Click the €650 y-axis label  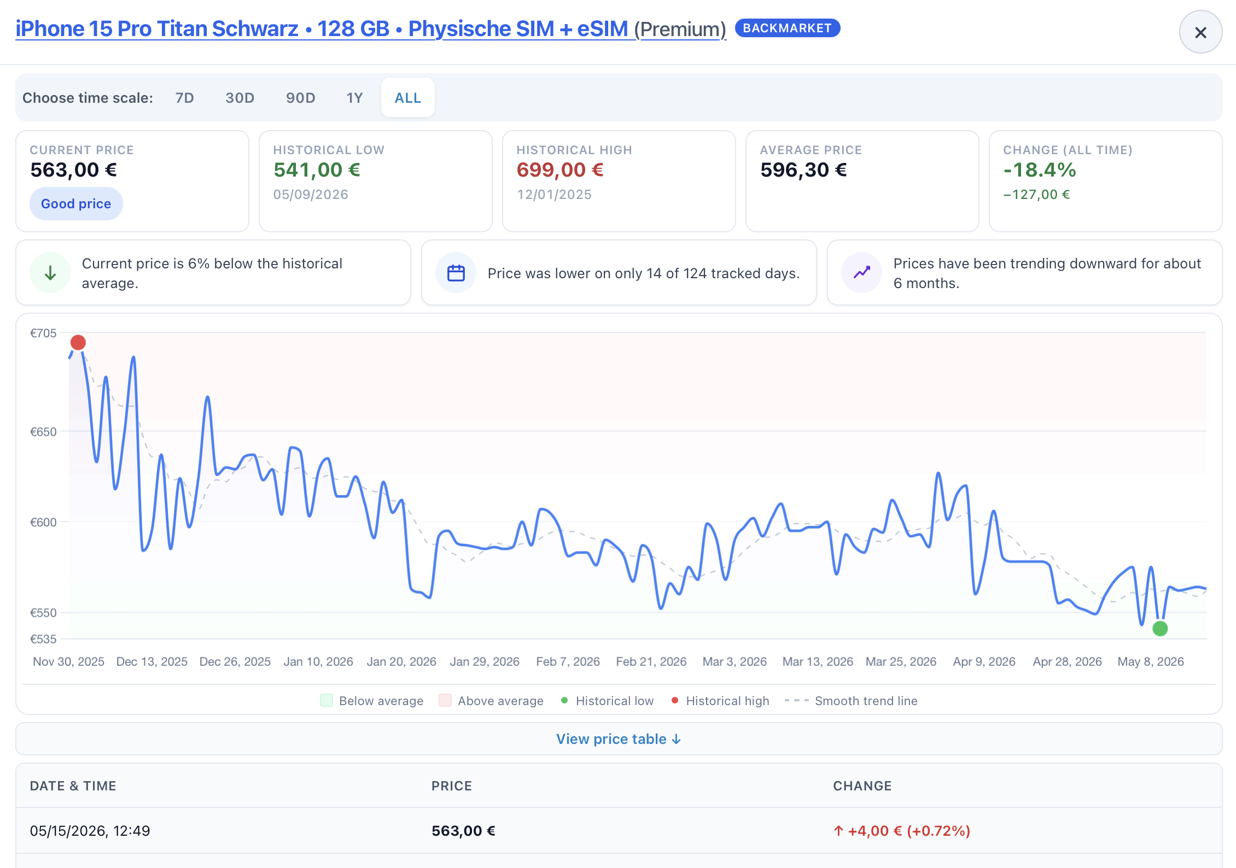pos(43,432)
